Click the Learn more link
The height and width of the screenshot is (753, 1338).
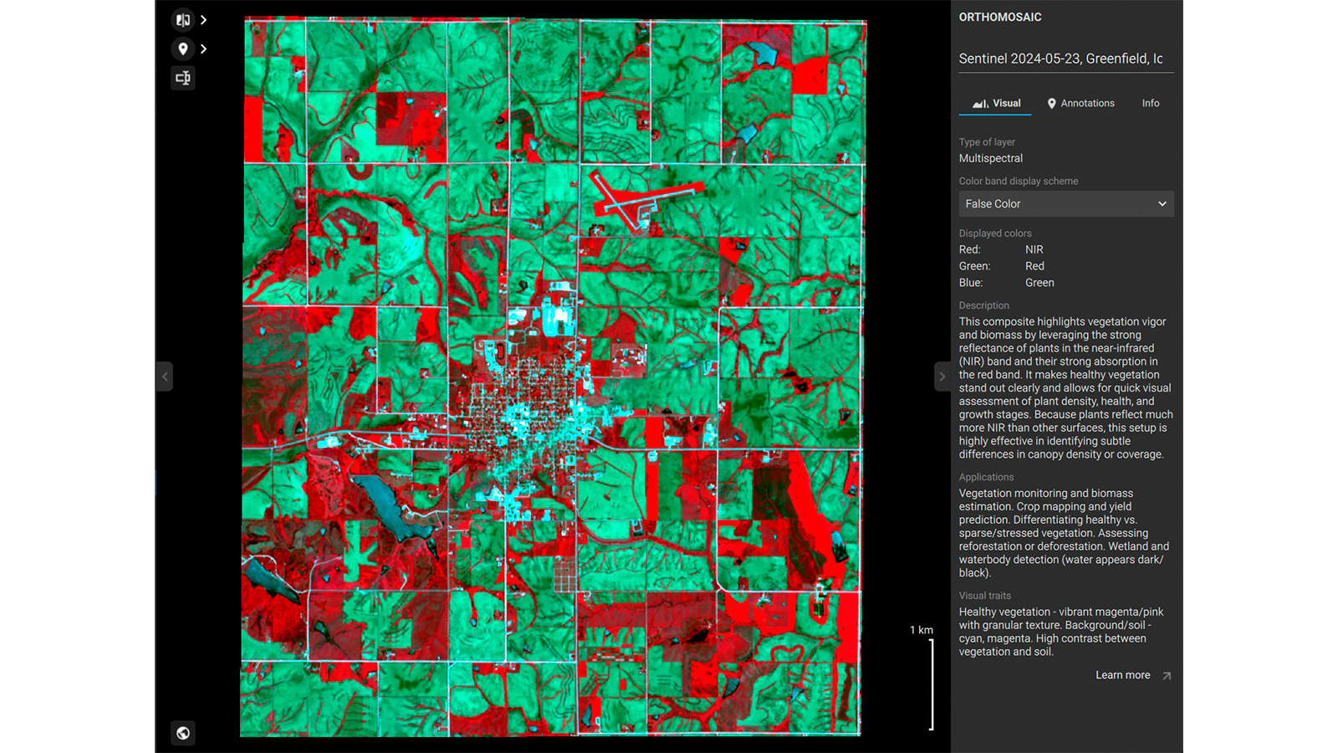point(1122,675)
